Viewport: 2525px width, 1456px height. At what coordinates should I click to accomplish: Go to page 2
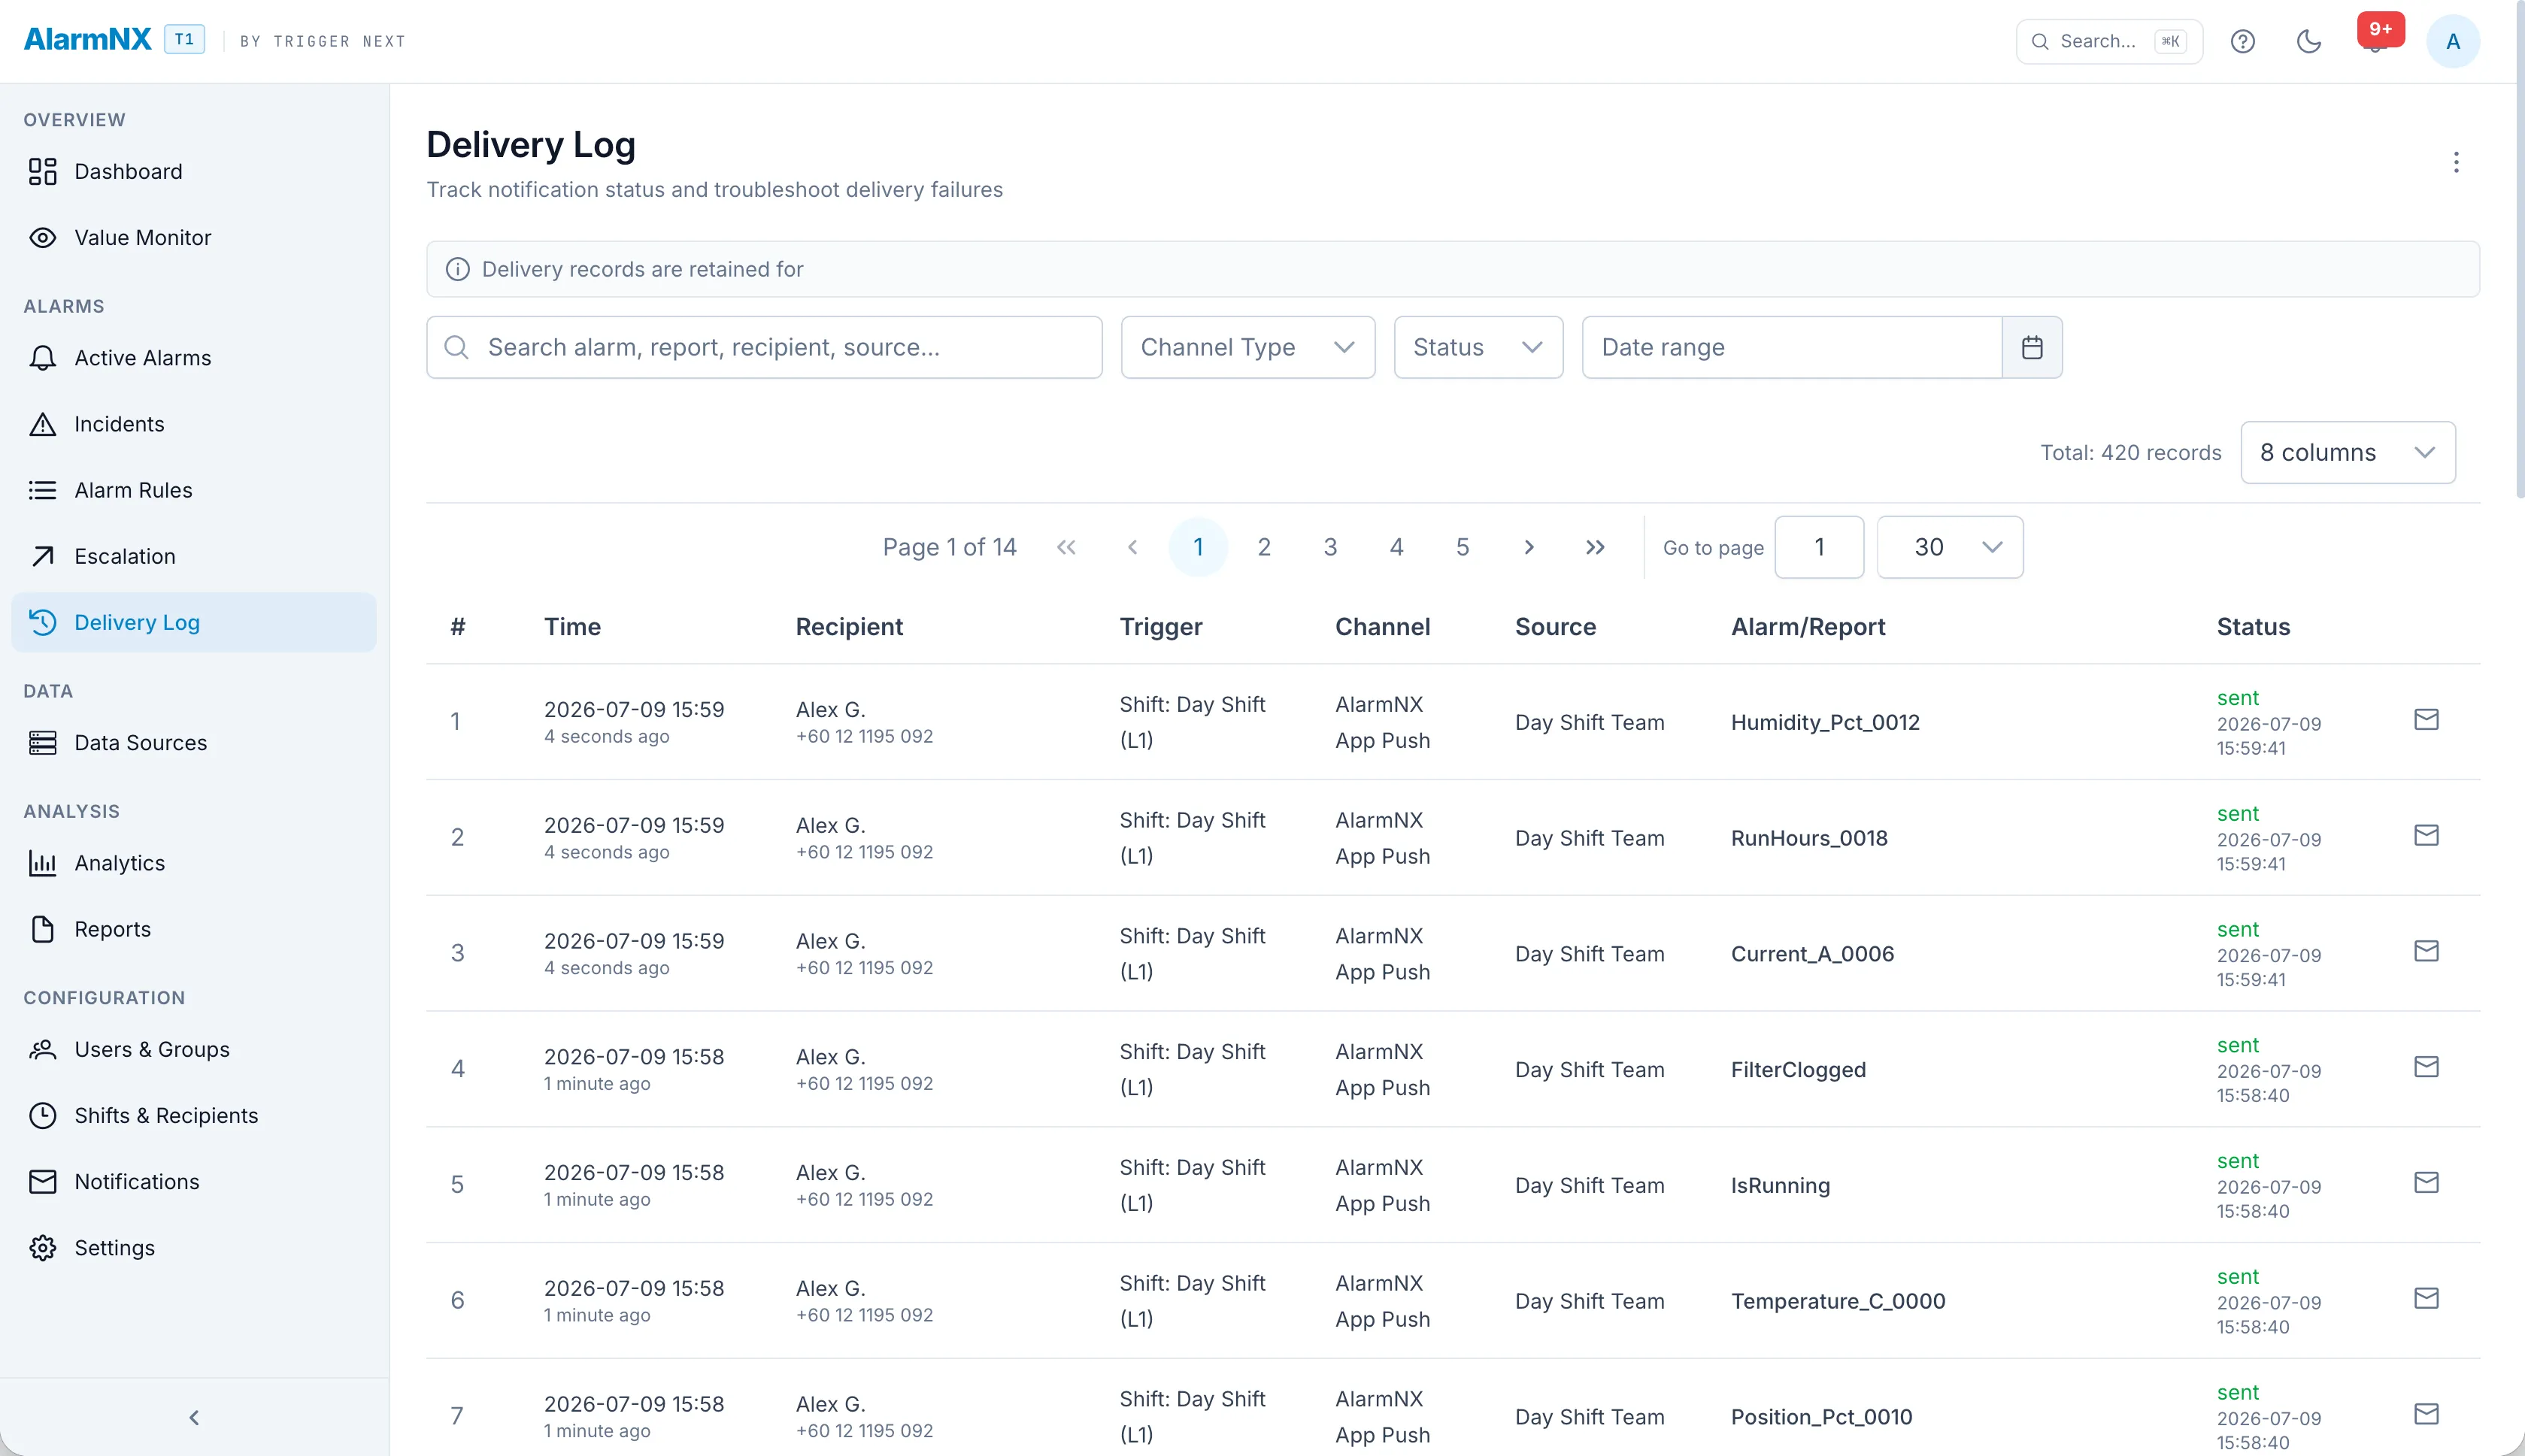click(x=1264, y=547)
